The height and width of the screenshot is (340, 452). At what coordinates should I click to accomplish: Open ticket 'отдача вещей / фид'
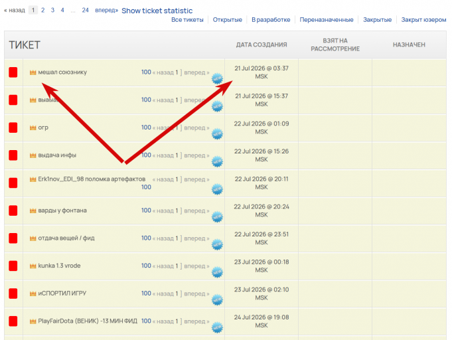tap(66, 238)
